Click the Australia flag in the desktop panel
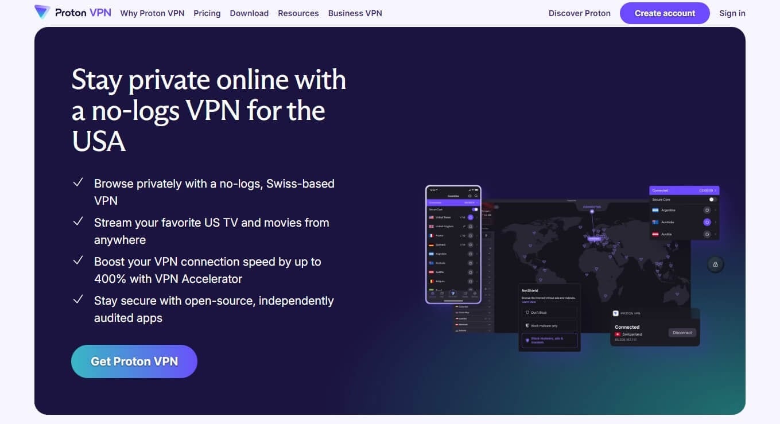 click(x=655, y=222)
